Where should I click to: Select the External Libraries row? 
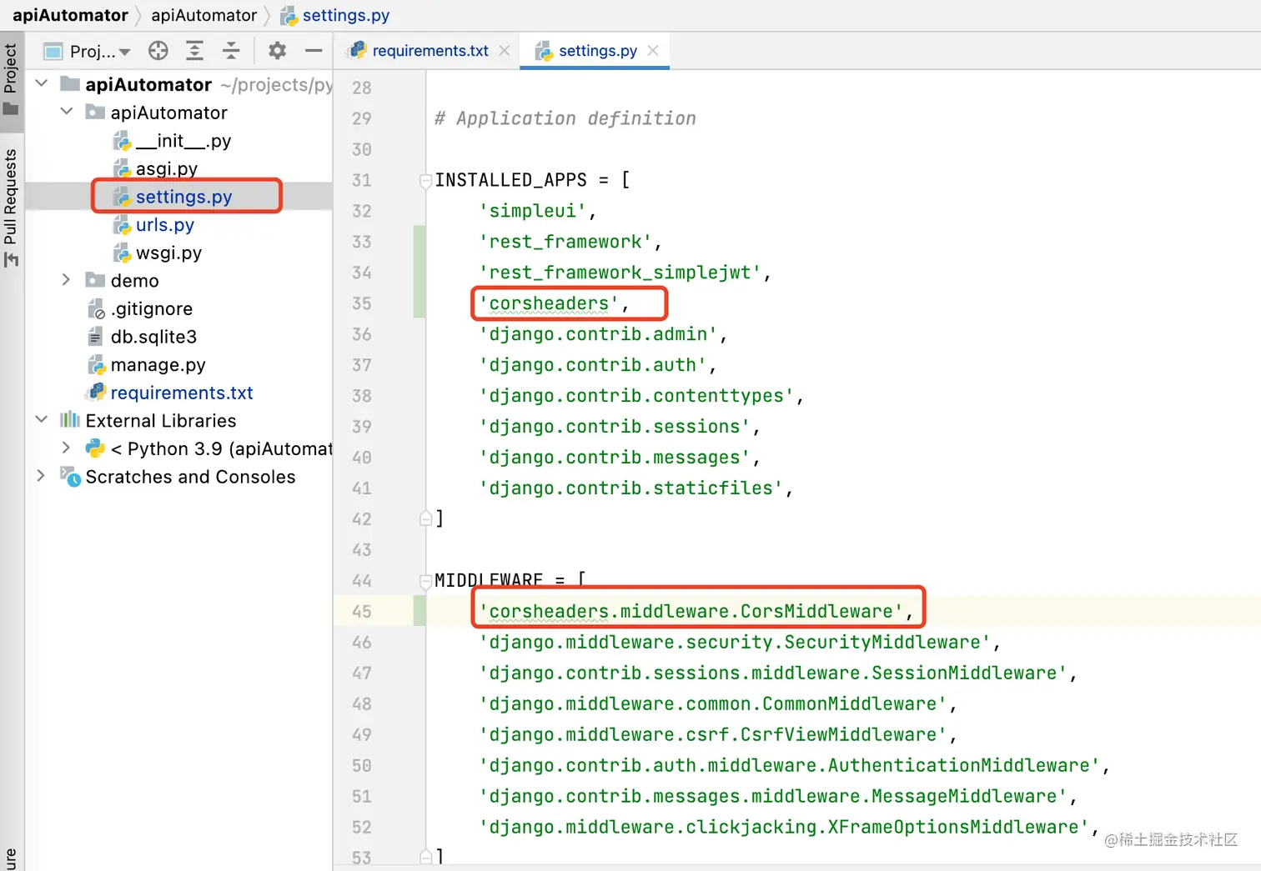pos(148,421)
